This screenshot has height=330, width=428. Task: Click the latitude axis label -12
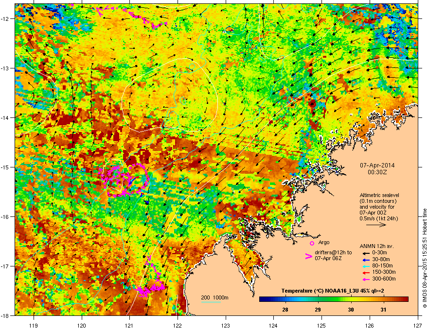click(x=5, y=19)
